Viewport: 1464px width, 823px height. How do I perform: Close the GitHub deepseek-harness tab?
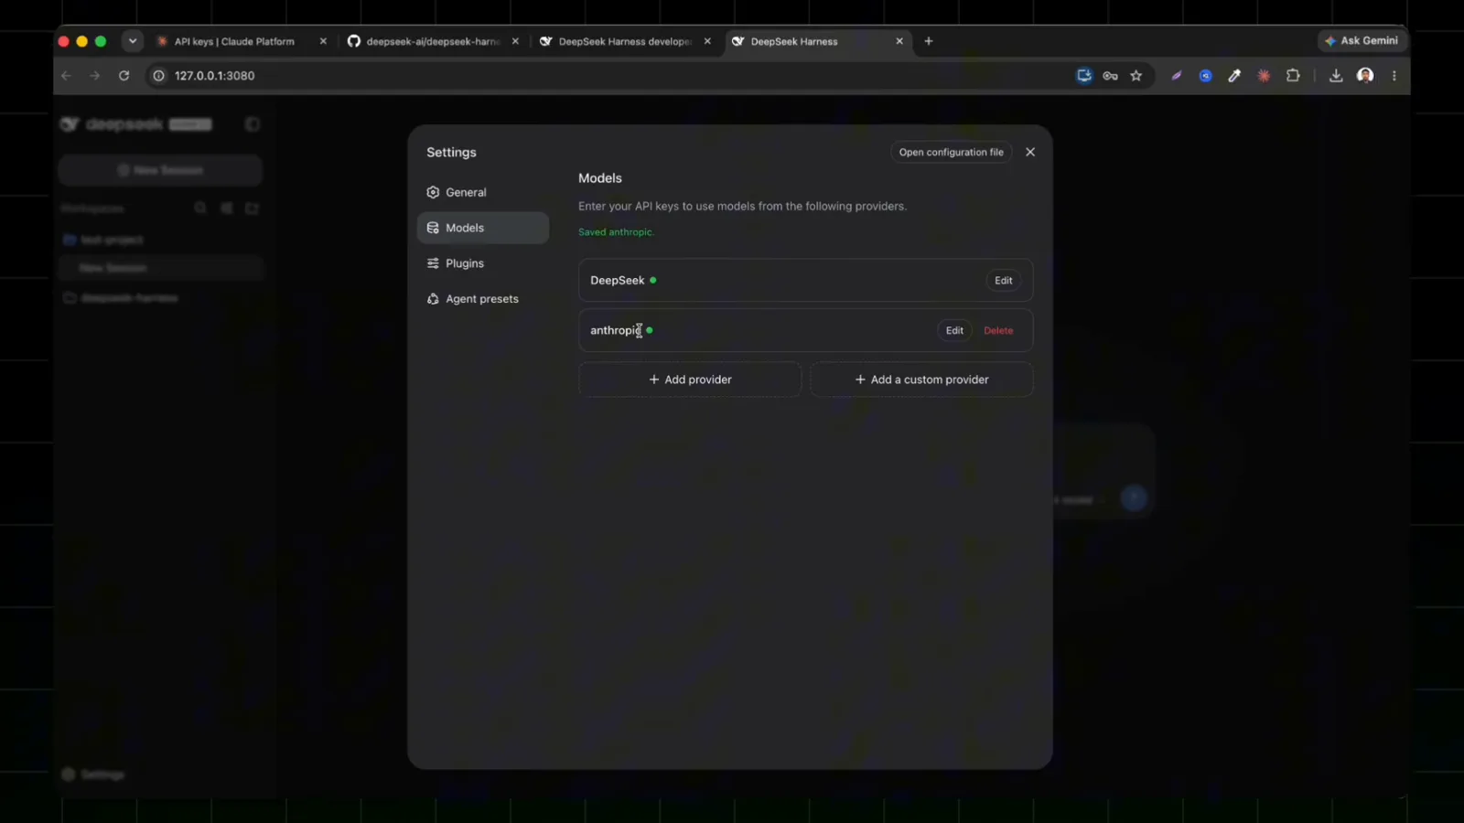[515, 41]
